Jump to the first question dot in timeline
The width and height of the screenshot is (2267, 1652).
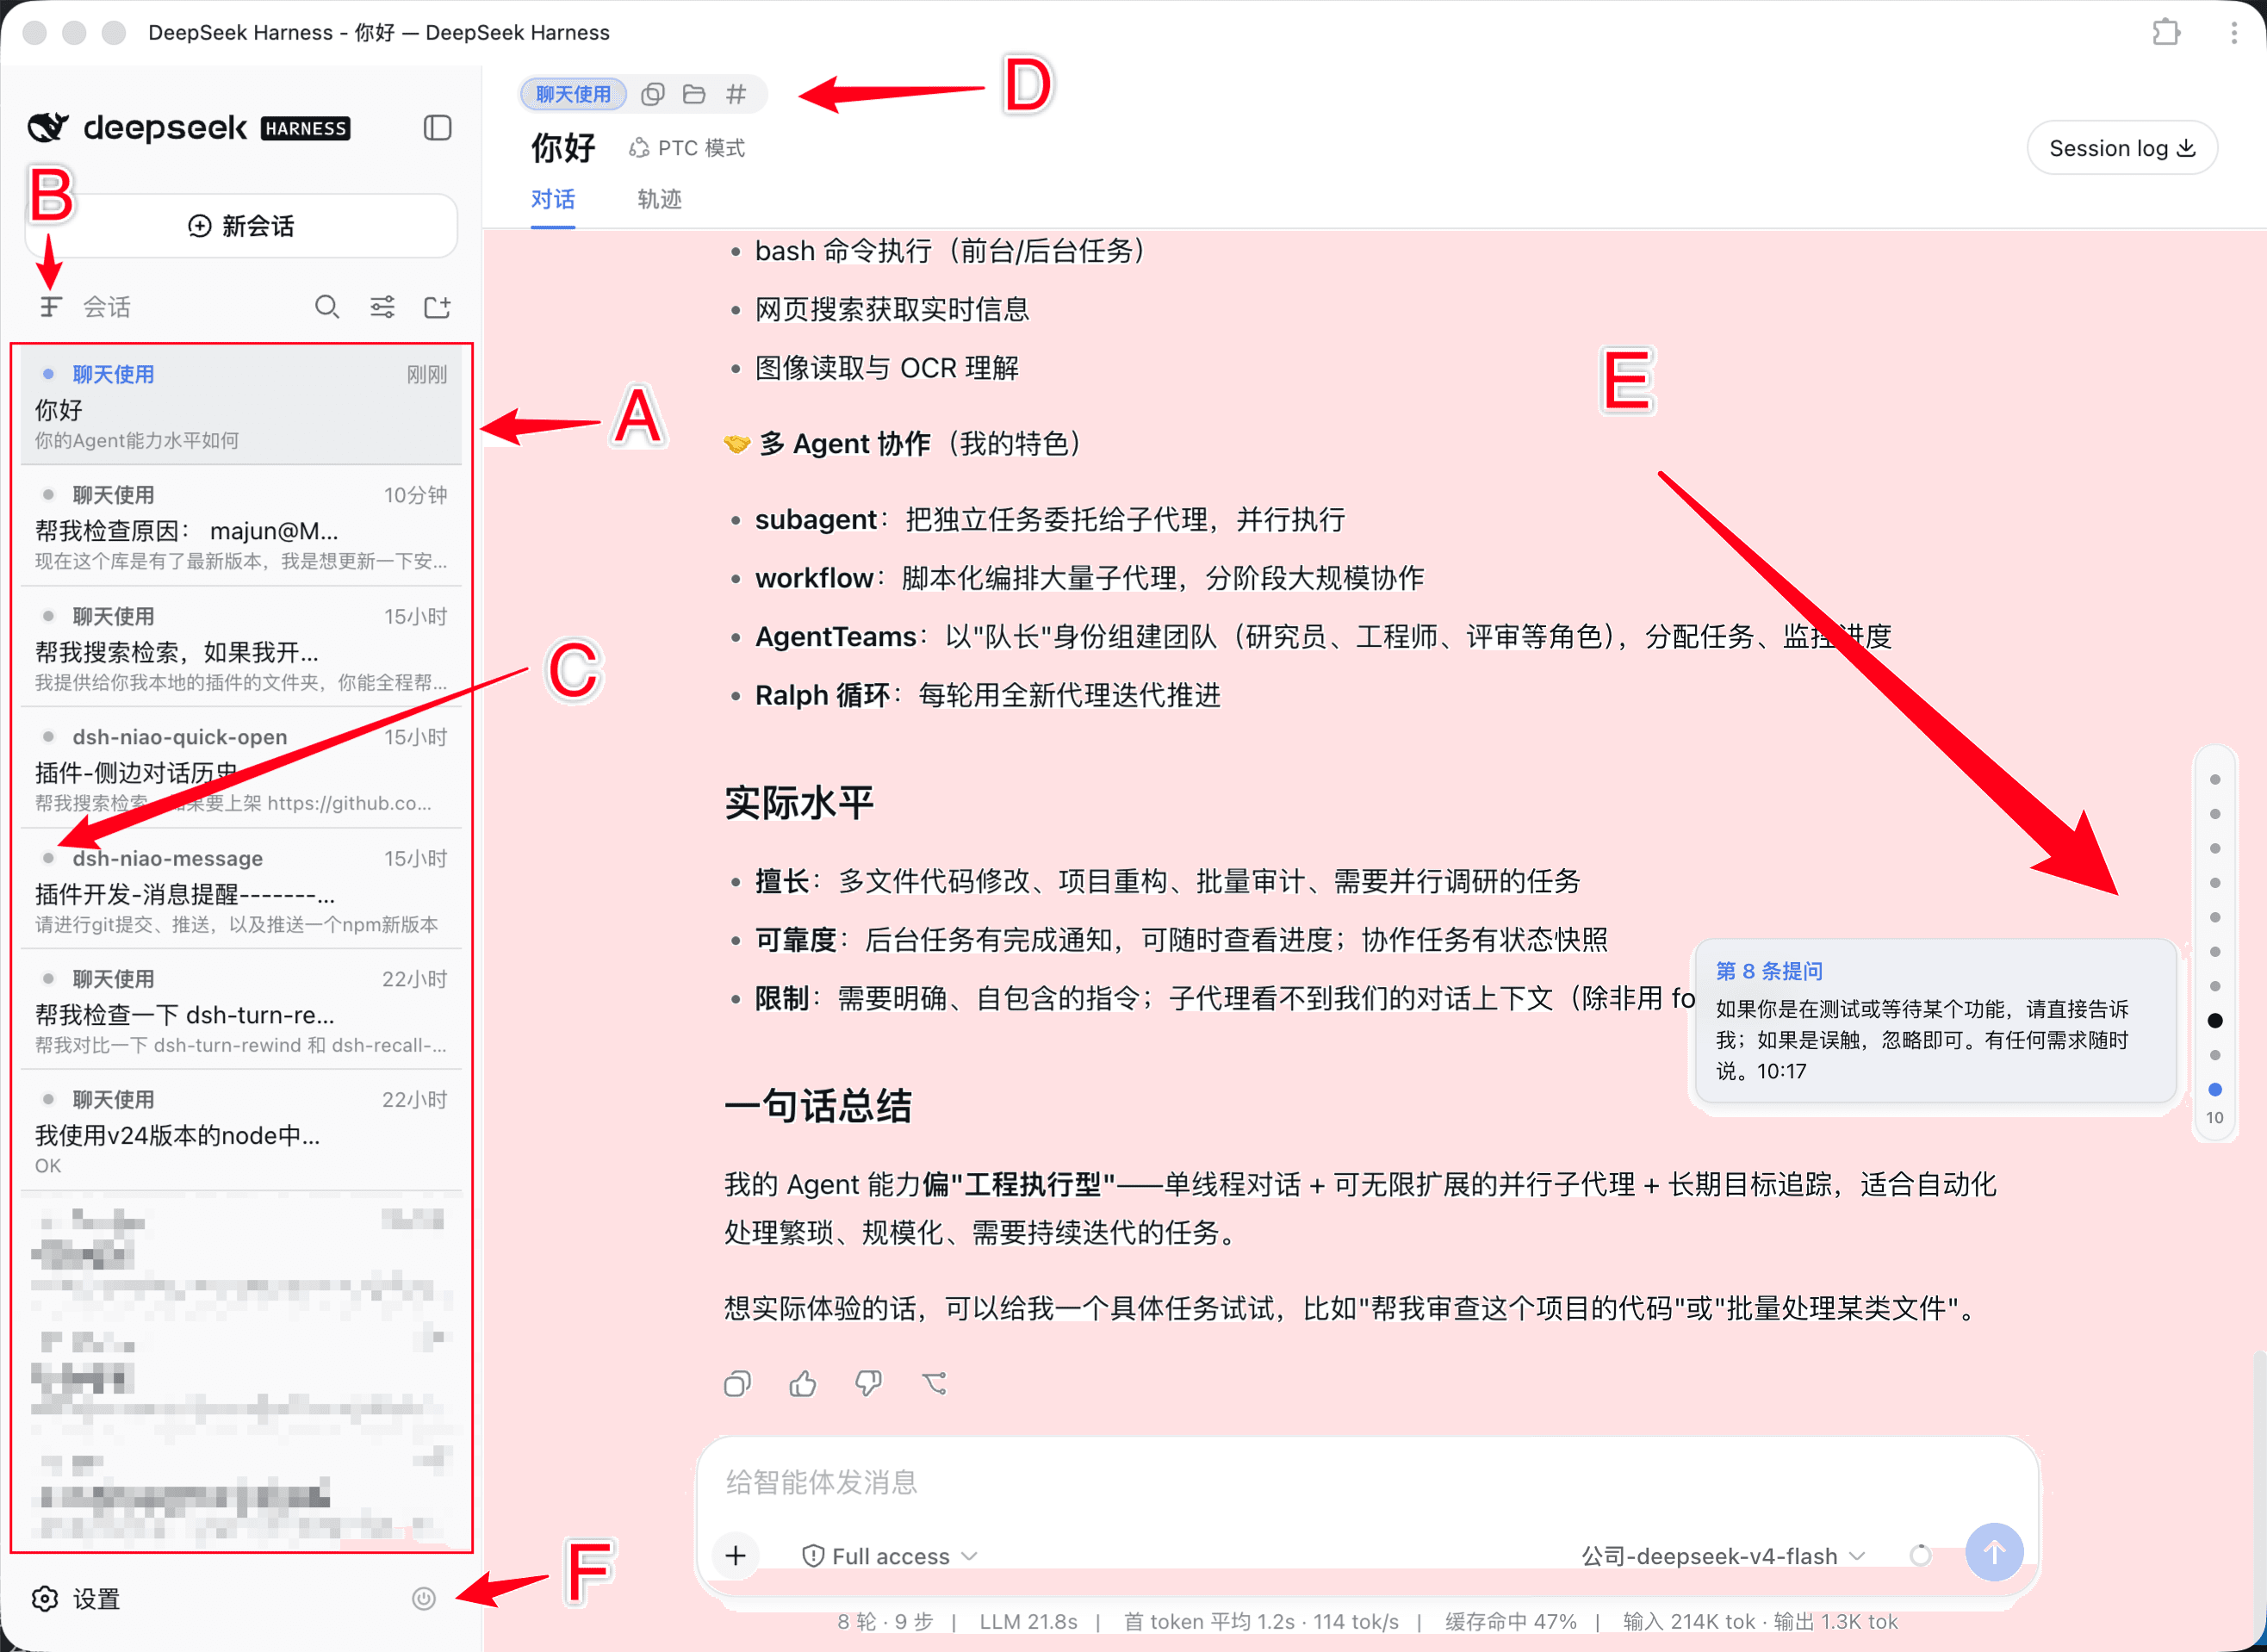click(2215, 779)
